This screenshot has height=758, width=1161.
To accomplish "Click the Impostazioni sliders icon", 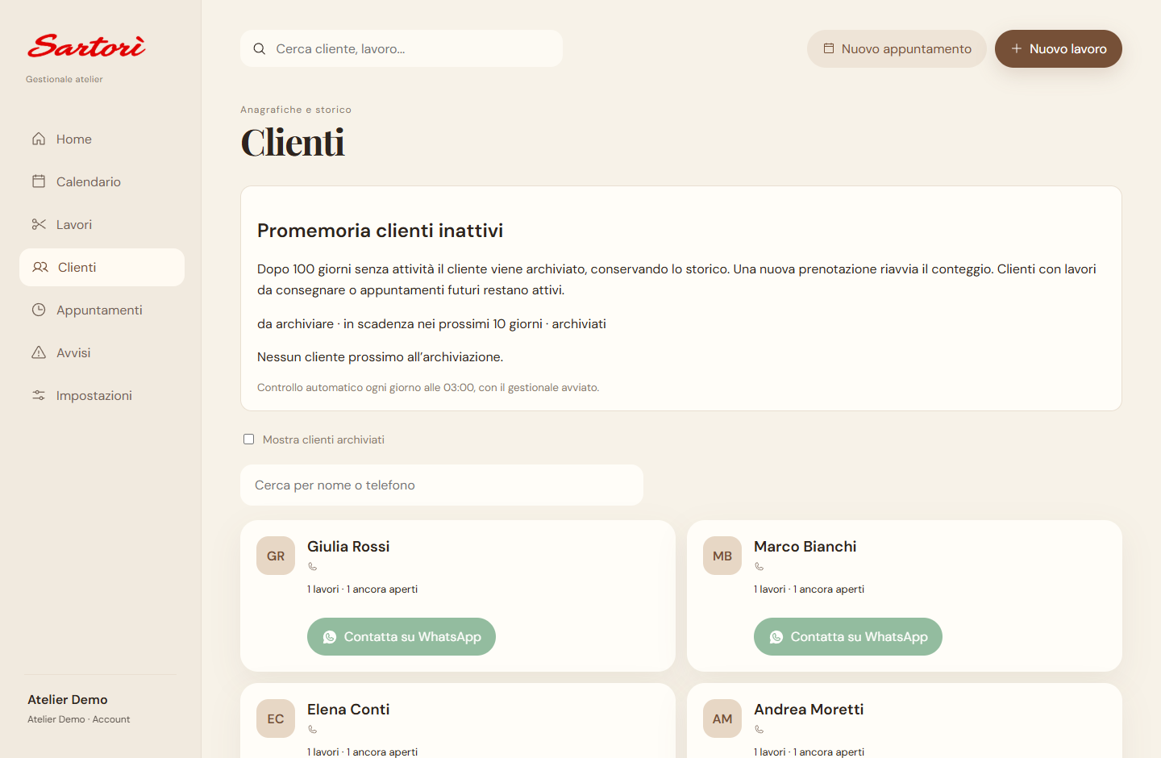I will click(39, 395).
